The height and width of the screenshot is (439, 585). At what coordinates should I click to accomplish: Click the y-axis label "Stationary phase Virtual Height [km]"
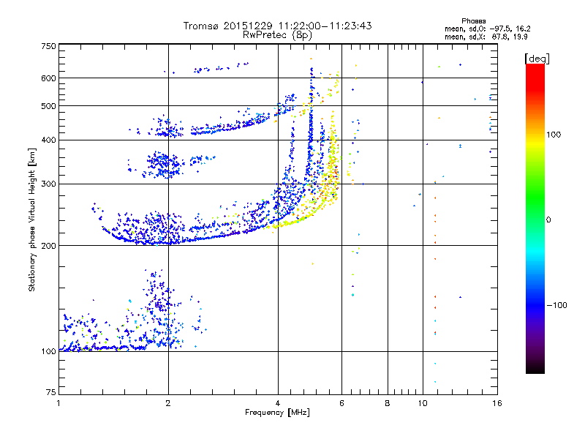click(x=32, y=220)
